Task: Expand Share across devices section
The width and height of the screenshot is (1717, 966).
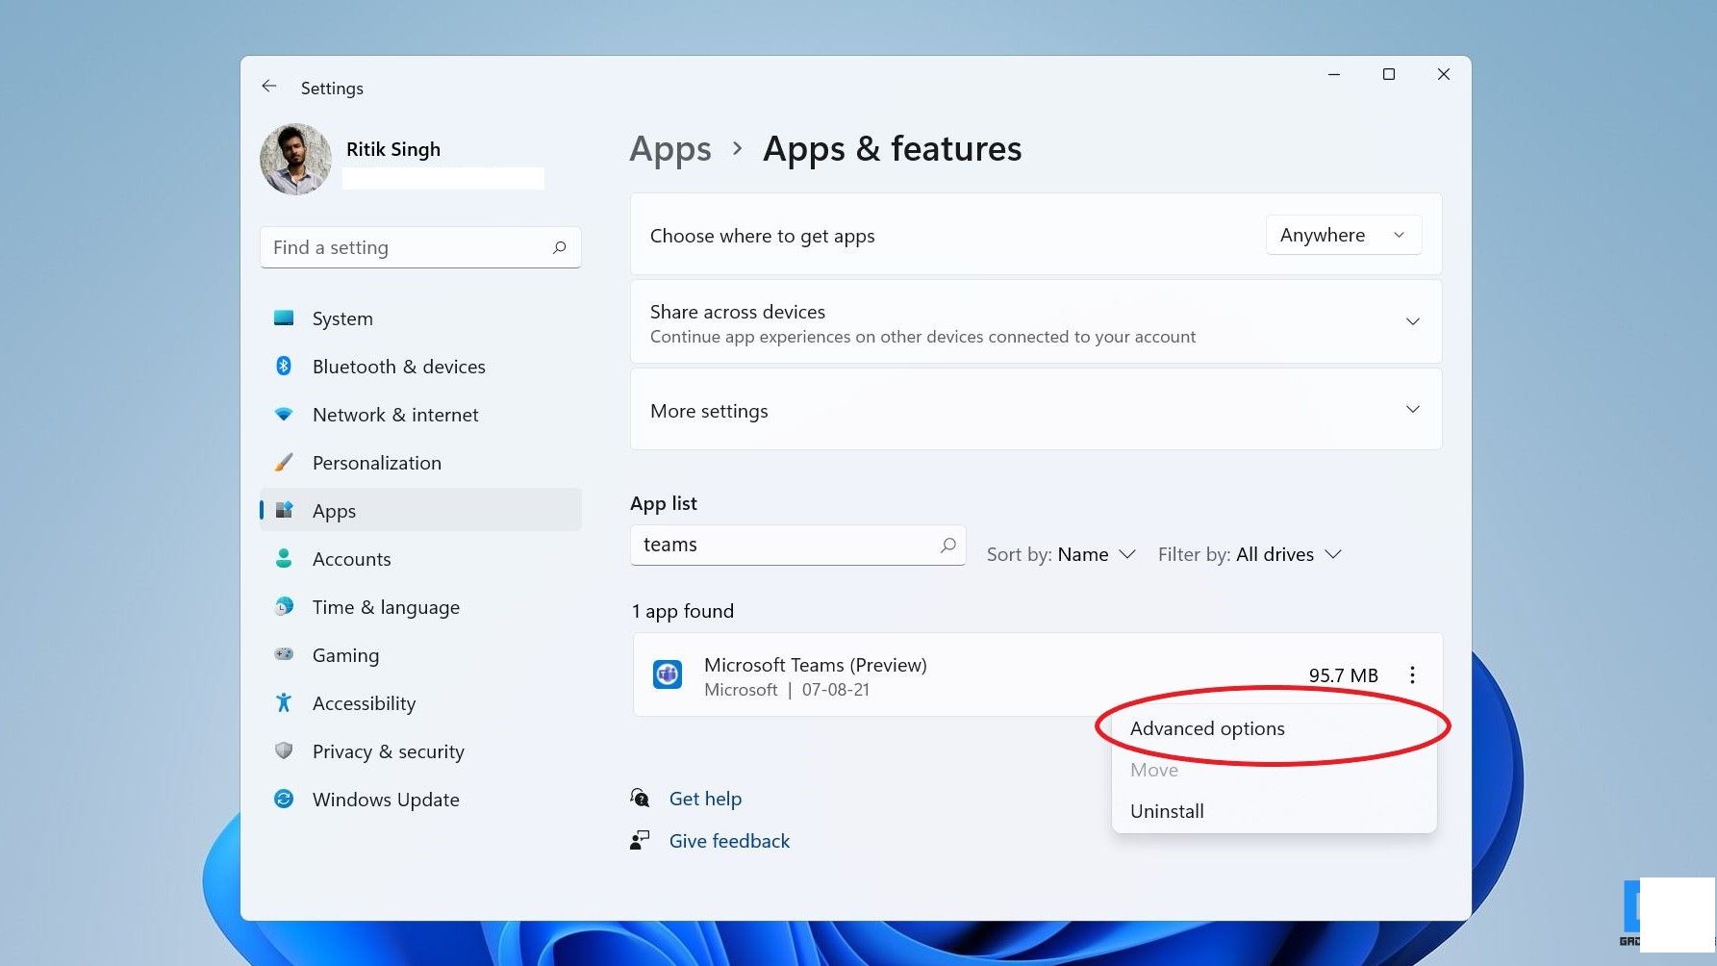Action: (1036, 321)
